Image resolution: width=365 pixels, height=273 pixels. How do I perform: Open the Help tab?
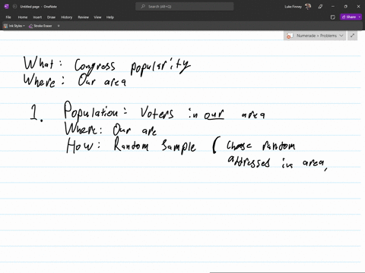110,17
